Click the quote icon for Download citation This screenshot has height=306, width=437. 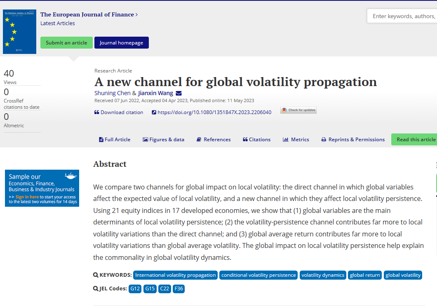point(97,112)
